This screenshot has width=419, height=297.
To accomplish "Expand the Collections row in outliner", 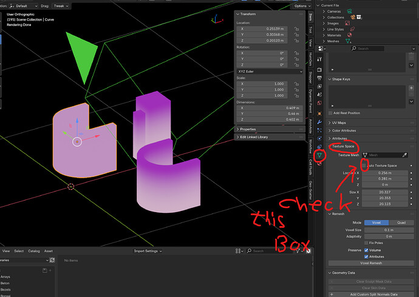I will [x=324, y=18].
